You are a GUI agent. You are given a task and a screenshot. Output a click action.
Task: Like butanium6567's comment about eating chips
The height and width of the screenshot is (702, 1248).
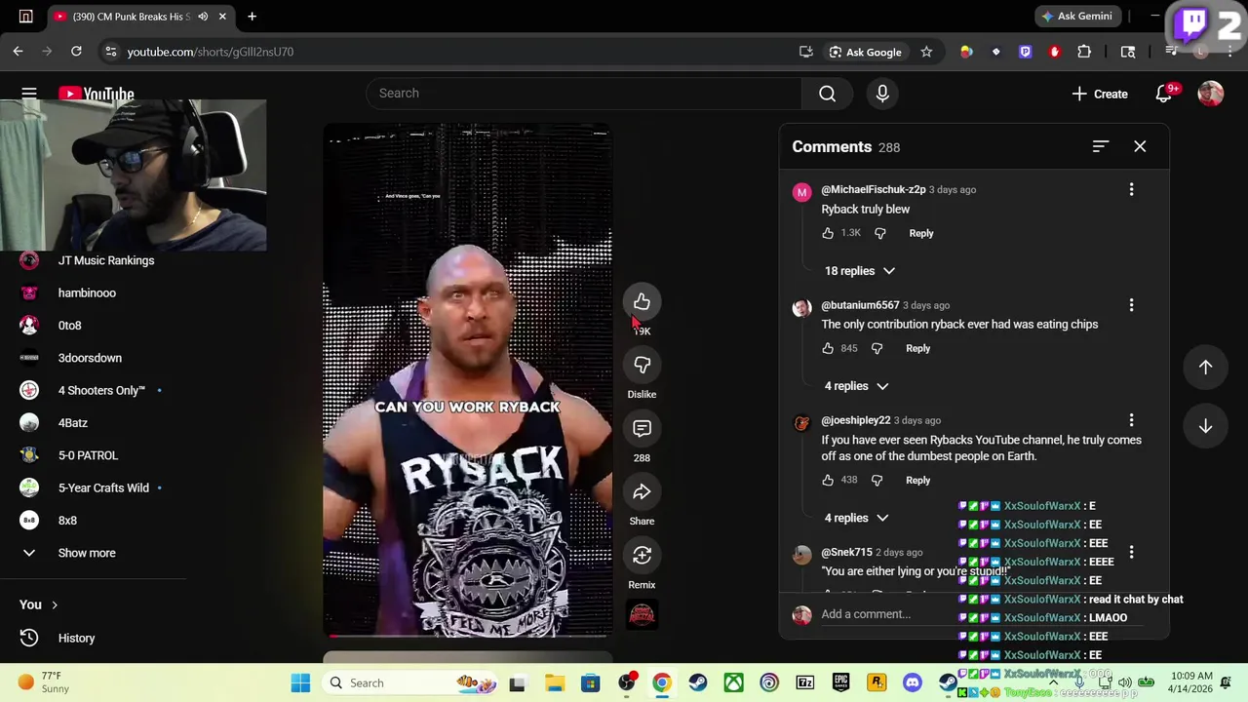click(828, 348)
